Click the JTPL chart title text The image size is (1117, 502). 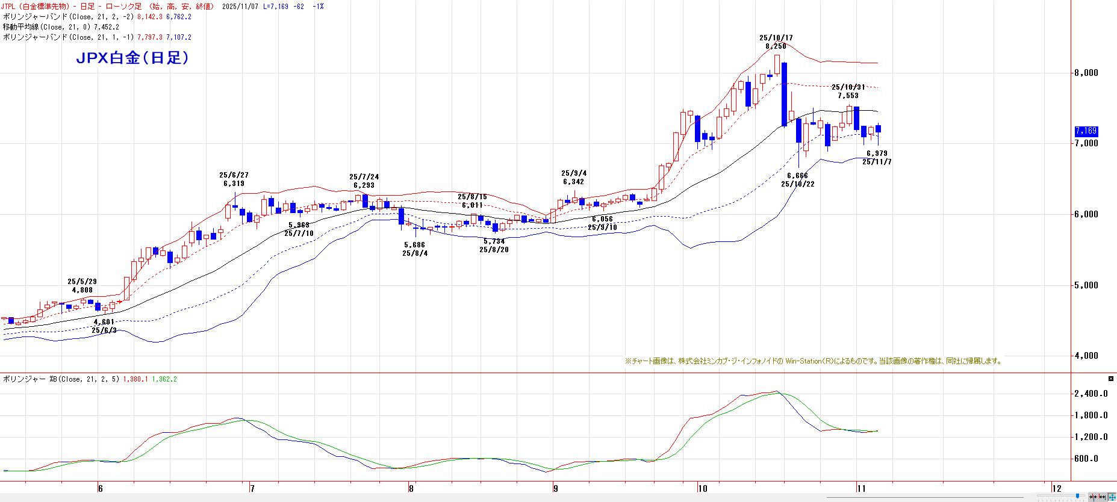point(108,6)
